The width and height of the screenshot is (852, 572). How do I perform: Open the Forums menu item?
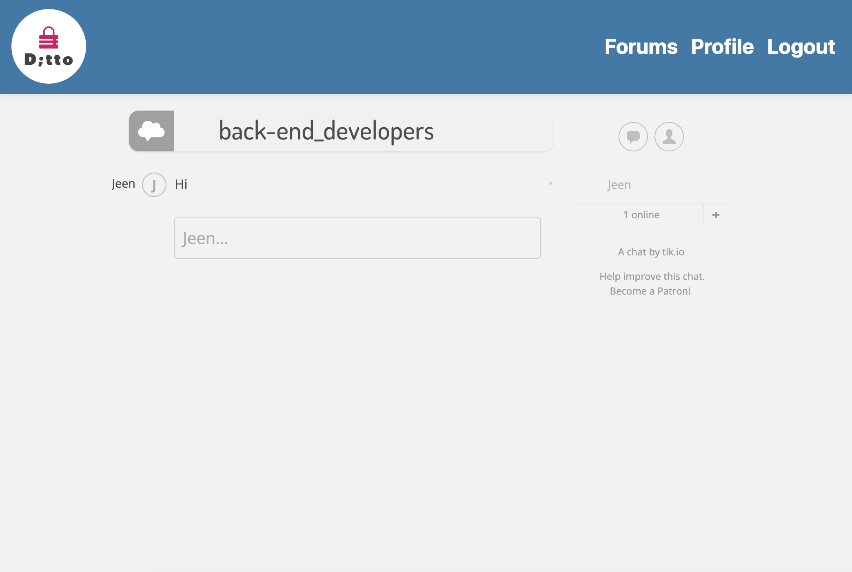[x=641, y=47]
